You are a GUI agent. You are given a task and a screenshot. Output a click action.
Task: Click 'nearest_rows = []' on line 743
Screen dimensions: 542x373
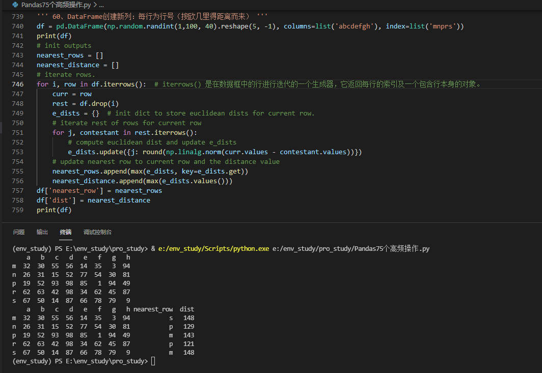tap(70, 55)
